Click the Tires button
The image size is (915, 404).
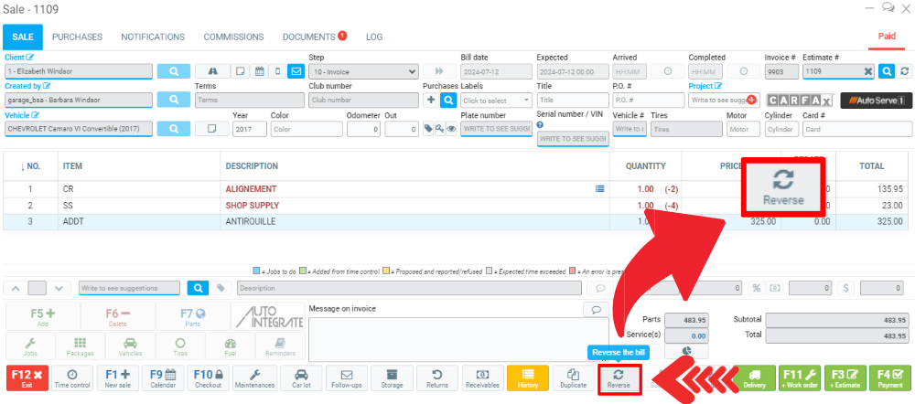coord(179,346)
